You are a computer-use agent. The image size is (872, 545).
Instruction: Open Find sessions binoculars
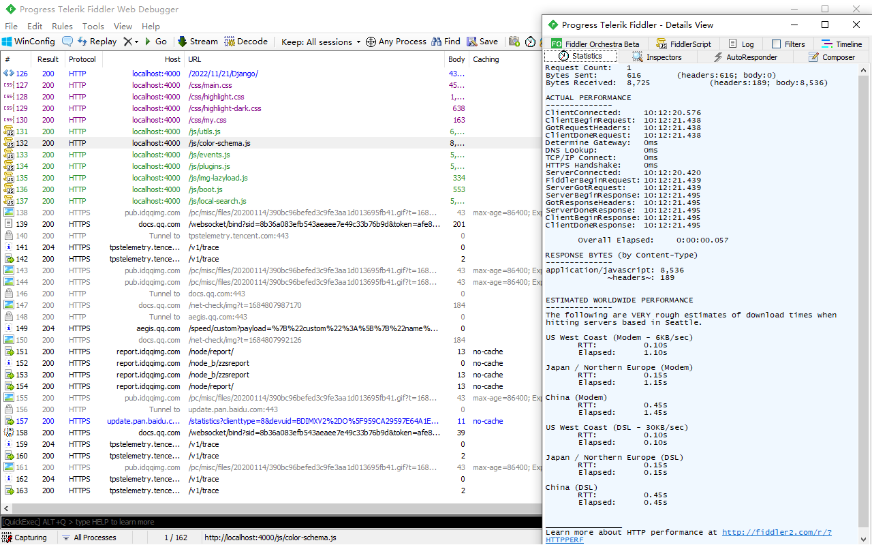tap(446, 42)
